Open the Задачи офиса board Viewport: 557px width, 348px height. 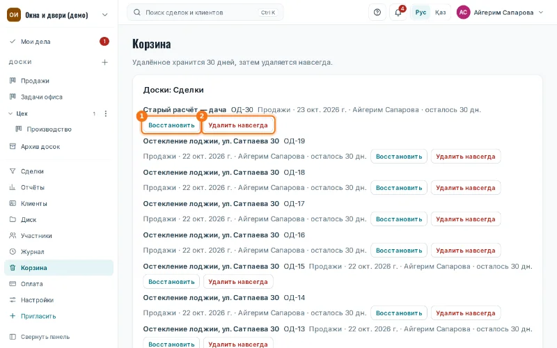tap(59, 97)
